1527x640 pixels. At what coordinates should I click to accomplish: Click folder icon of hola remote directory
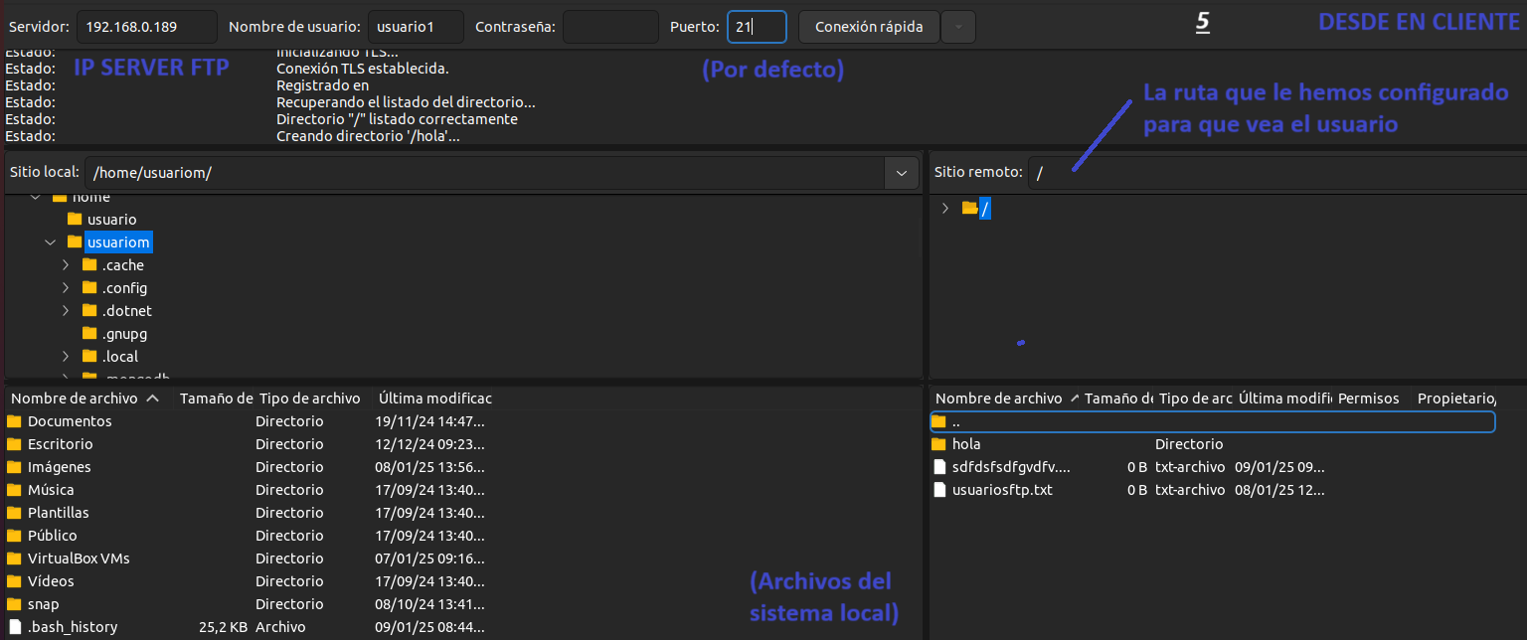click(939, 444)
